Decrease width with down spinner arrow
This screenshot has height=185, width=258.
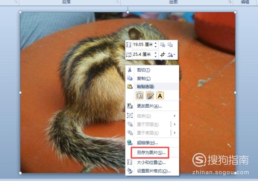(155, 56)
